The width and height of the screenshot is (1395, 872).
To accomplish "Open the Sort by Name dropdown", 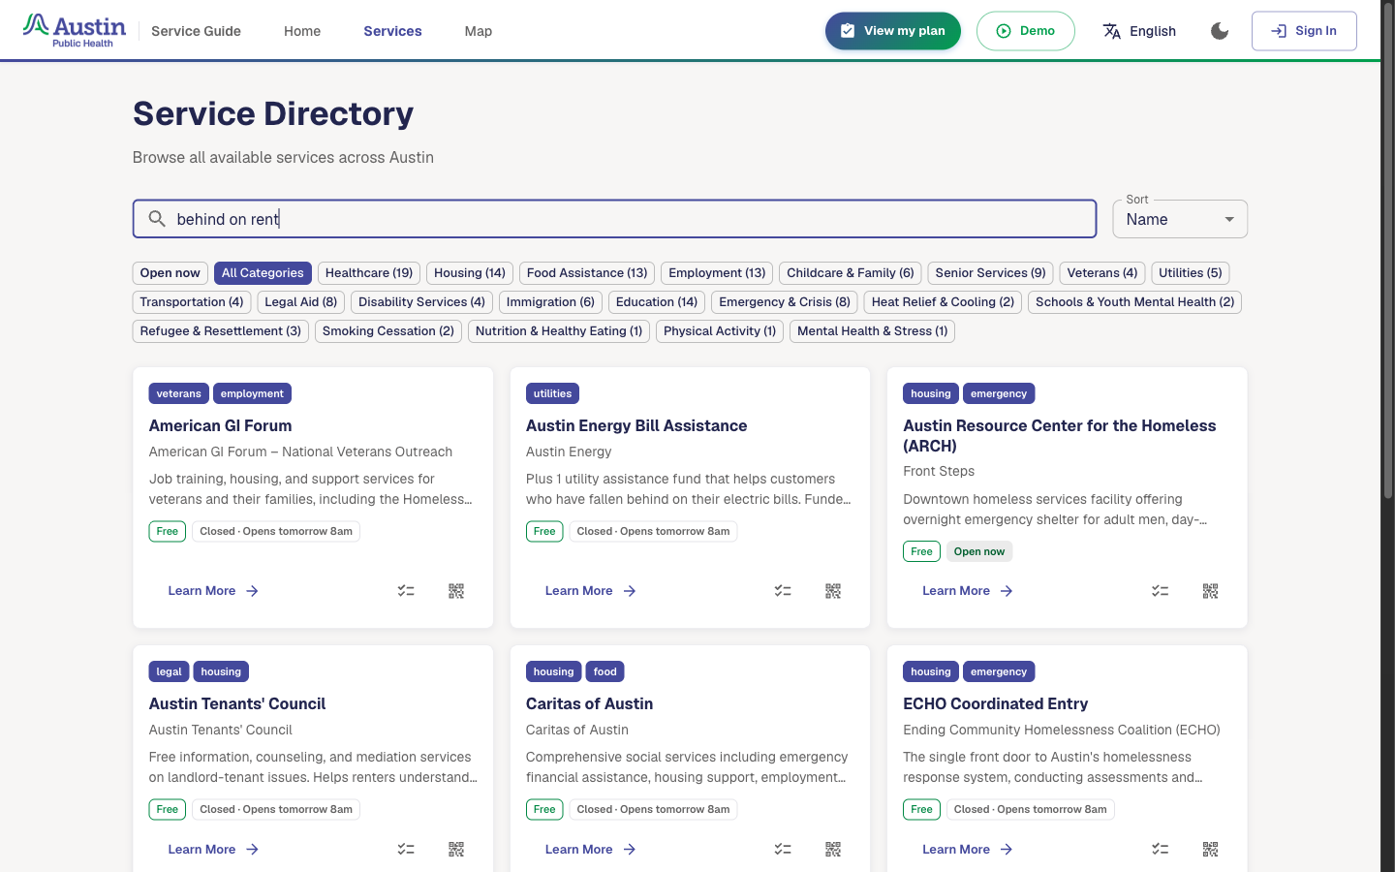I will coord(1180,219).
